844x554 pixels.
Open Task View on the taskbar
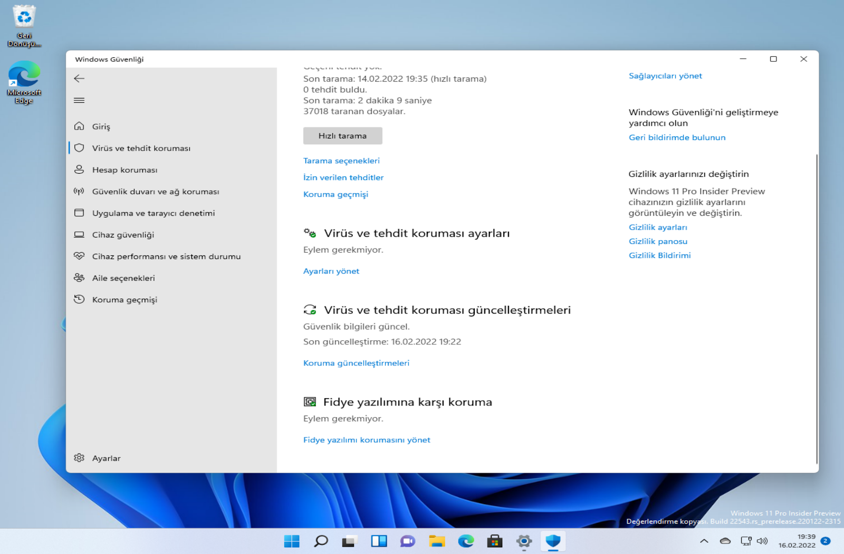pyautogui.click(x=349, y=541)
